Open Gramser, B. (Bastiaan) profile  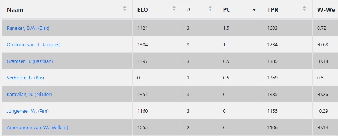30,61
